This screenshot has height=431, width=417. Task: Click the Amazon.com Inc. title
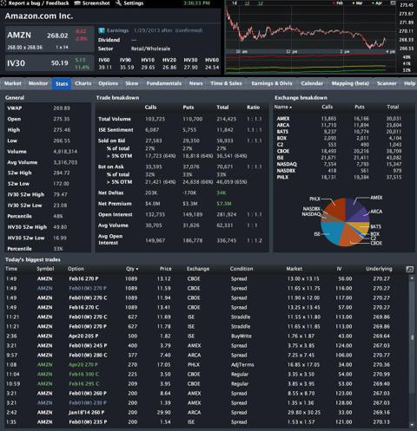[x=39, y=16]
